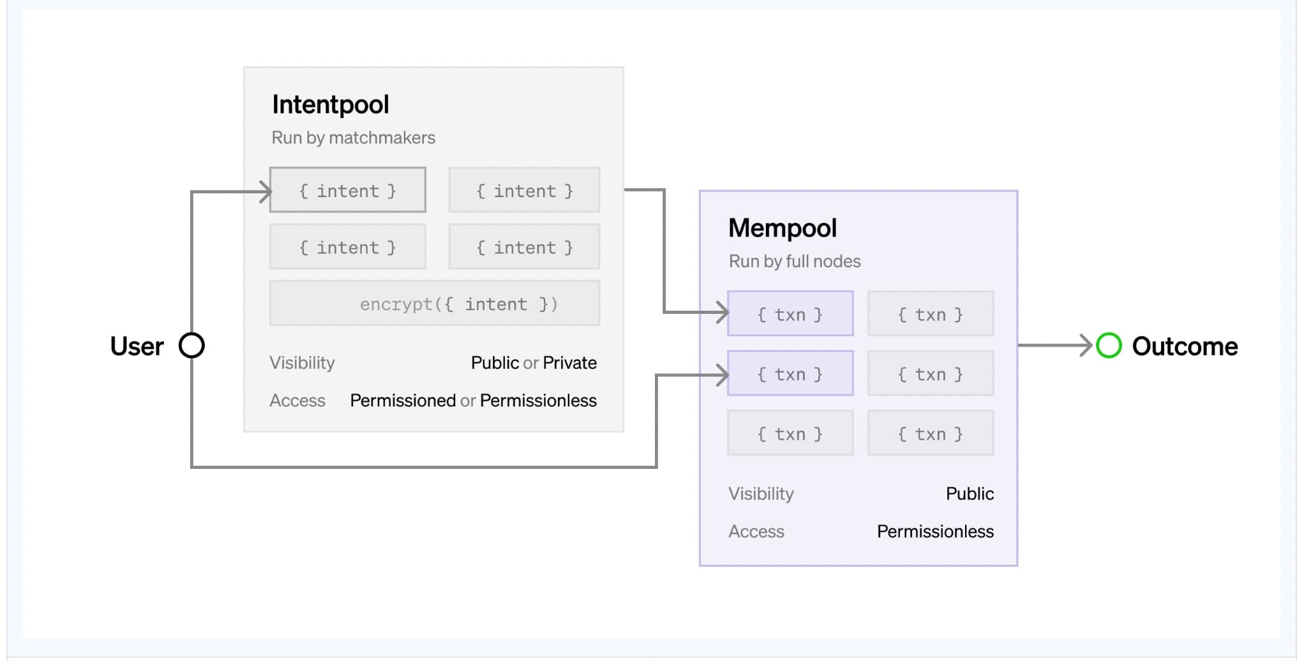Select the outlined top-left intent box
This screenshot has width=1297, height=661.
coord(348,190)
